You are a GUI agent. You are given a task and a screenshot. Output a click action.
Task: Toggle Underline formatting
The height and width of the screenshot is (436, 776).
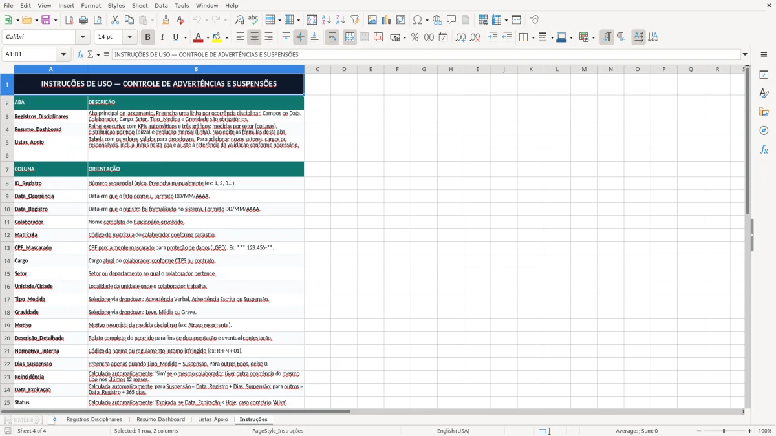pos(176,37)
